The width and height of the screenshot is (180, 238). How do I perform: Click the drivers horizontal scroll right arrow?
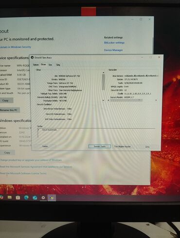(x=156, y=100)
